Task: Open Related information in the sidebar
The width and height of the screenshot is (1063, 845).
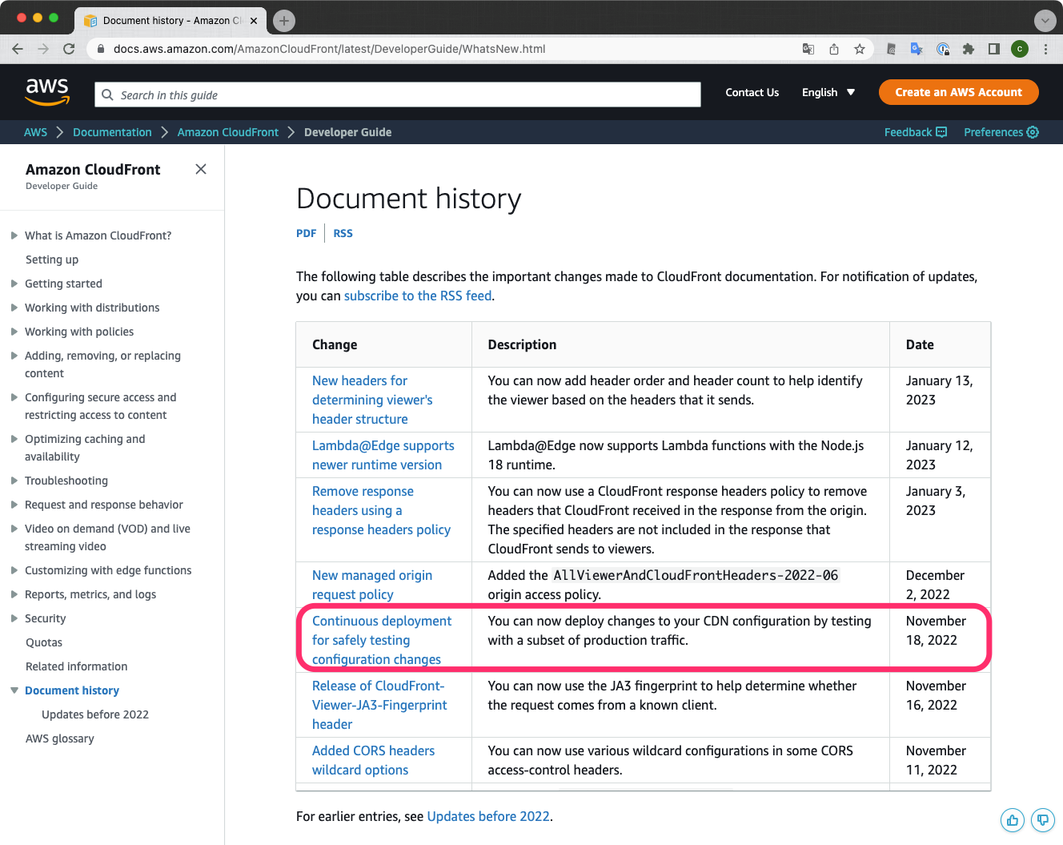Action: click(x=77, y=666)
